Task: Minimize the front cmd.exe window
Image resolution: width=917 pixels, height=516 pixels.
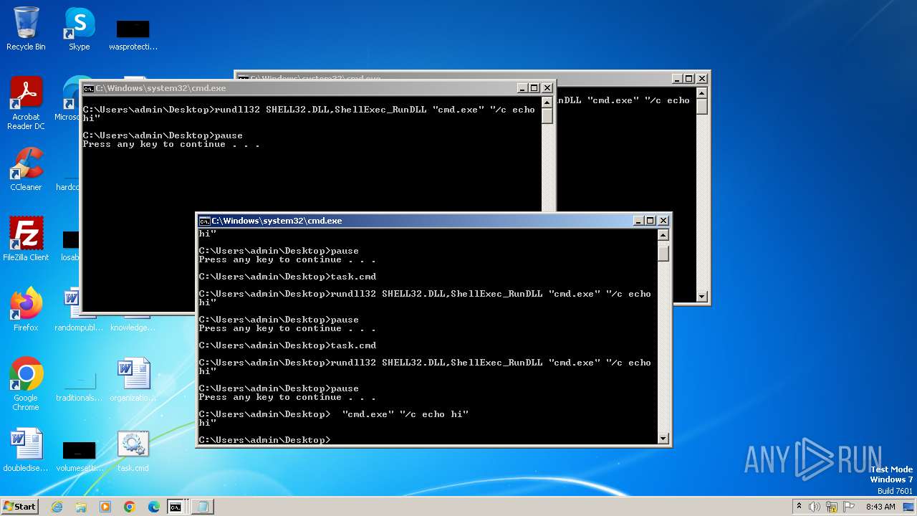Action: [638, 221]
